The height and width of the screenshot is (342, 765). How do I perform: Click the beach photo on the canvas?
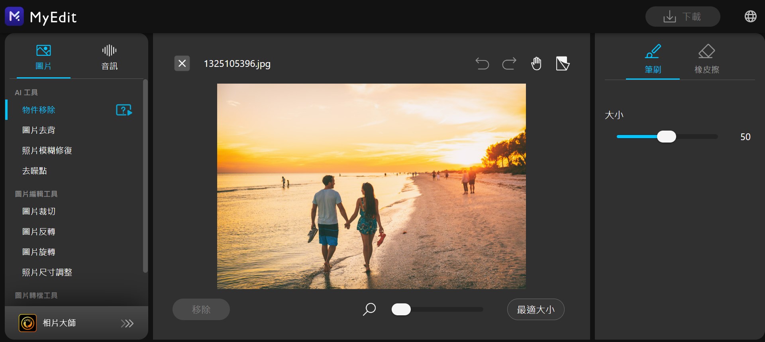click(x=371, y=186)
